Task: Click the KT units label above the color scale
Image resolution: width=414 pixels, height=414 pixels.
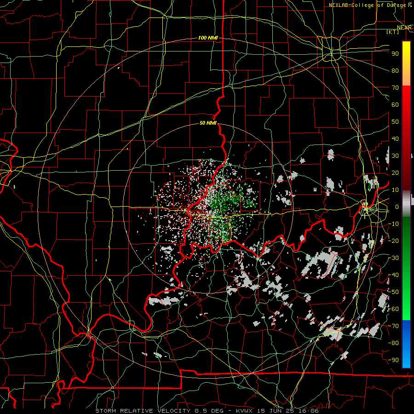Action: tap(393, 32)
